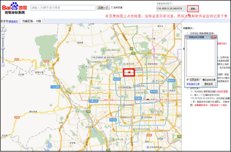The height and width of the screenshot is (152, 231).
Task: Click the 工人体育场 marker icon
Action: (164, 91)
